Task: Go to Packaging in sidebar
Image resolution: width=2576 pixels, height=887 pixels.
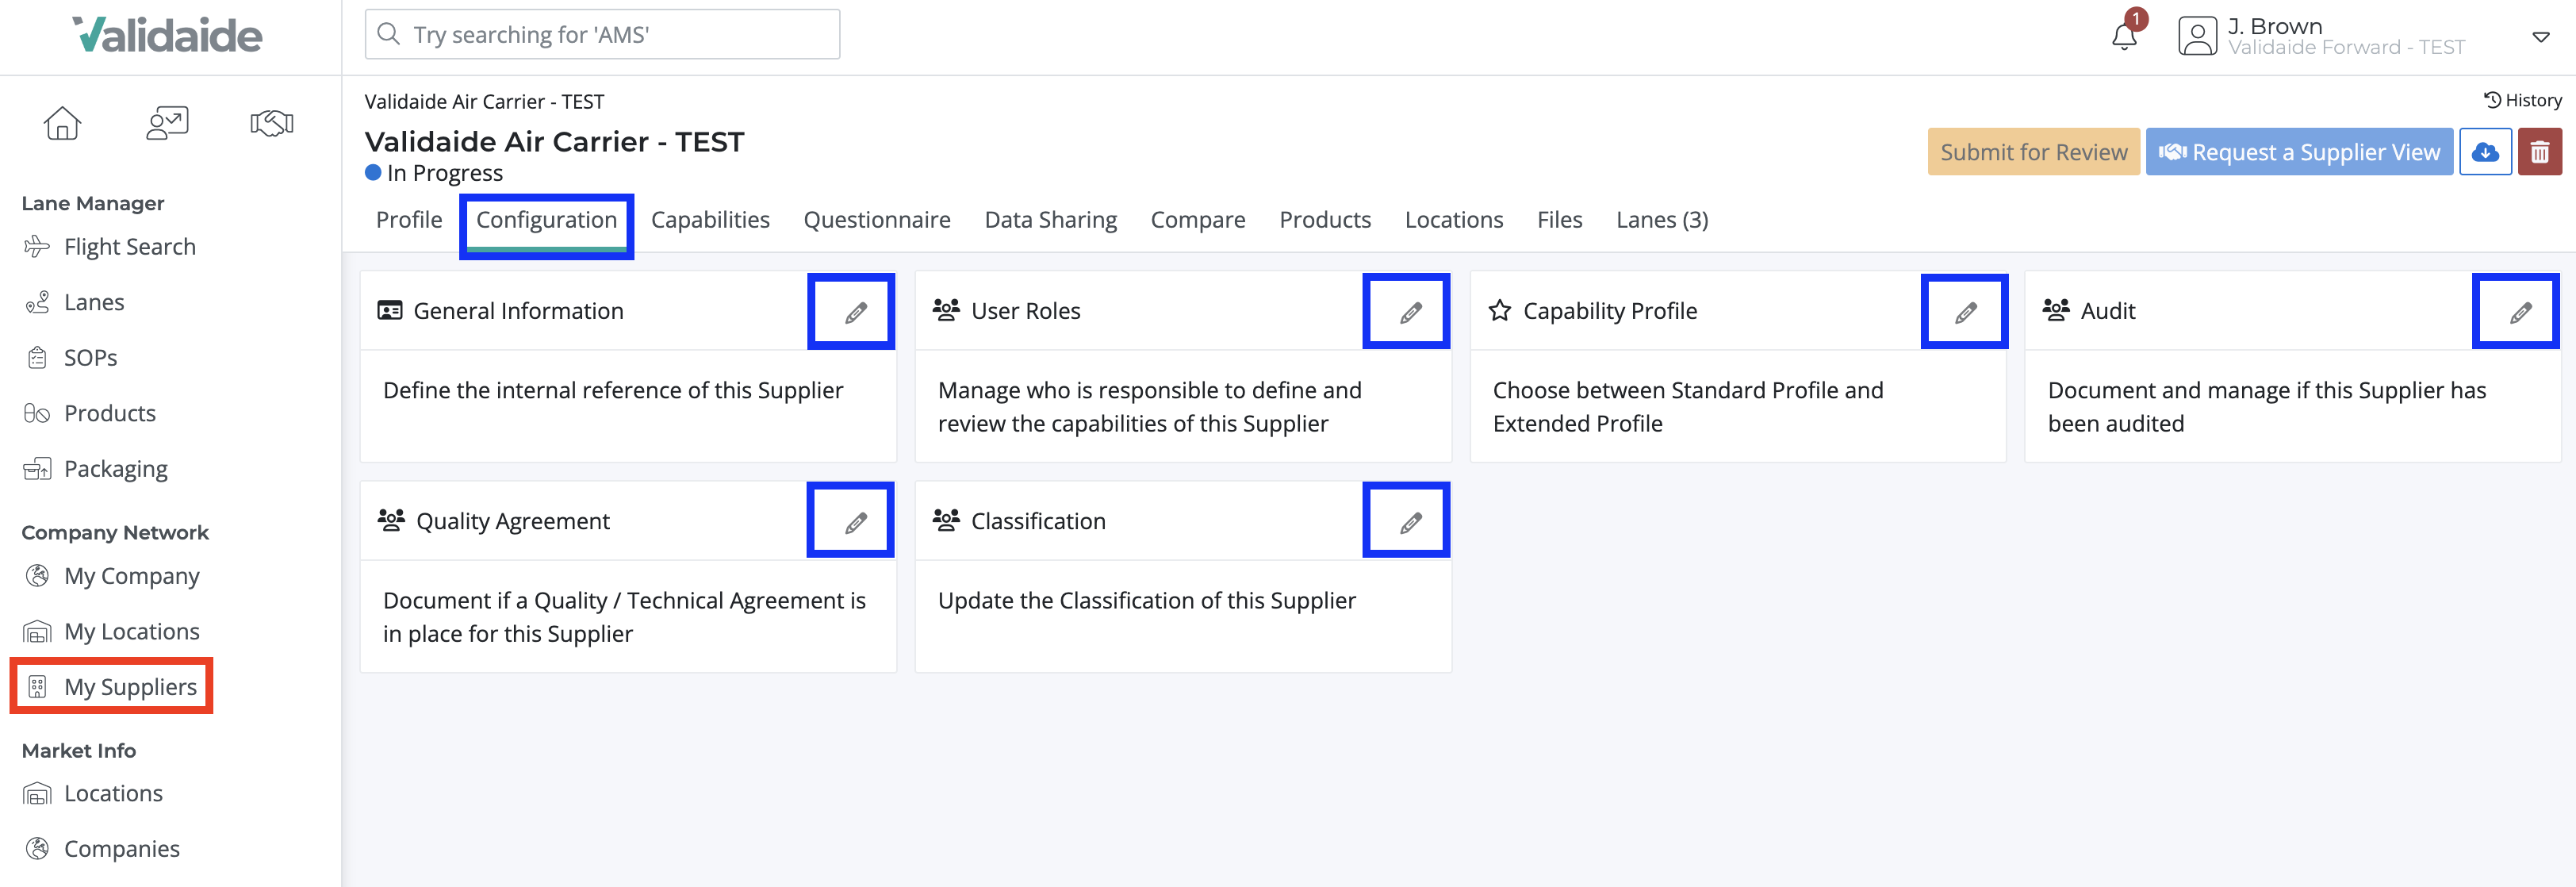Action: click(116, 469)
